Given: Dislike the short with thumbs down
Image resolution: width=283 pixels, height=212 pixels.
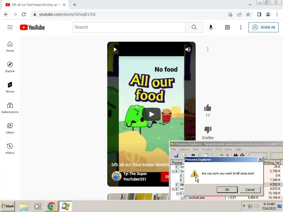Looking at the screenshot, I should [208, 130].
